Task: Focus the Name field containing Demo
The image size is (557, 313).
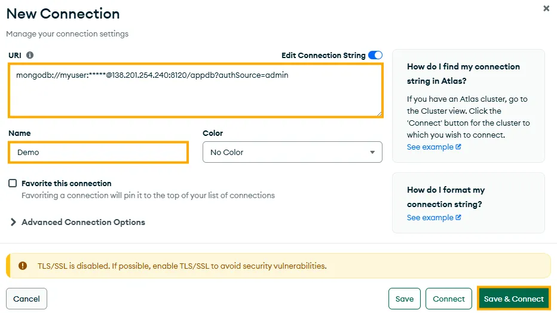Action: [99, 152]
